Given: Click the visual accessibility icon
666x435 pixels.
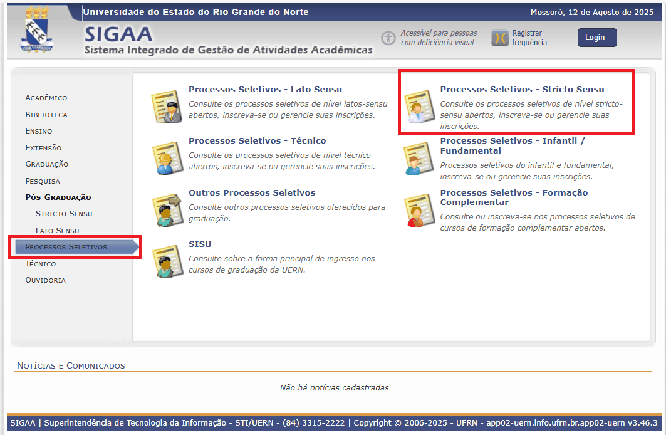Looking at the screenshot, I should pyautogui.click(x=389, y=38).
